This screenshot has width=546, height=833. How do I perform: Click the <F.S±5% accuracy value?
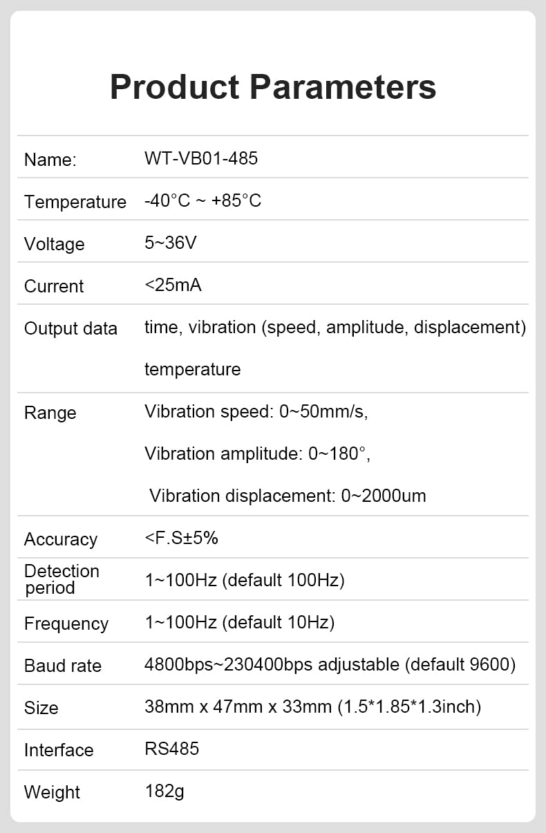coord(181,538)
